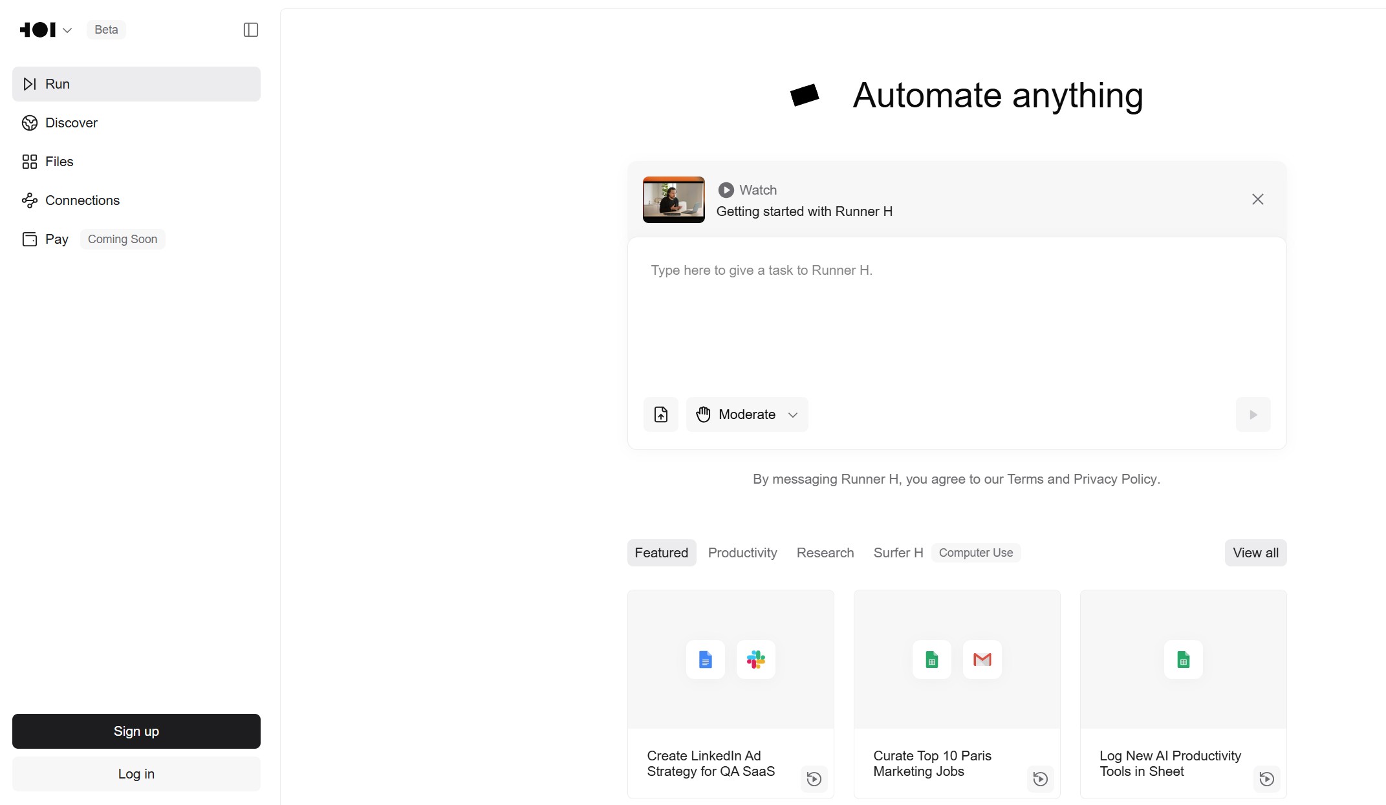Screen dimensions: 1386x805
Task: Click the hand icon in Moderate selector
Action: click(704, 414)
